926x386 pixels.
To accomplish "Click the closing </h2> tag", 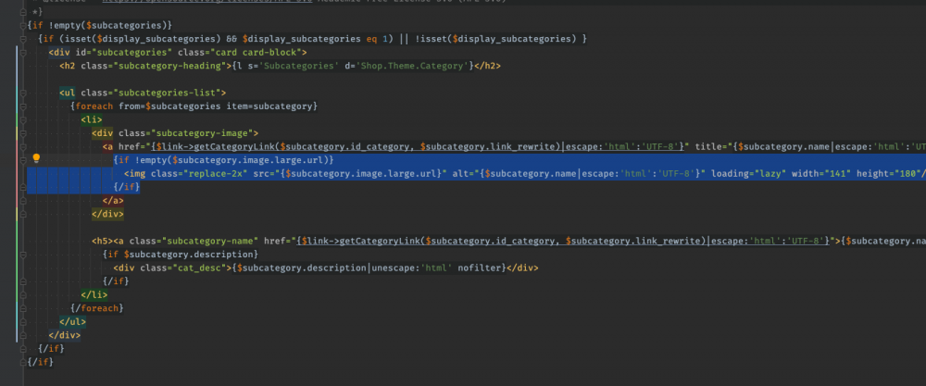I will [487, 66].
